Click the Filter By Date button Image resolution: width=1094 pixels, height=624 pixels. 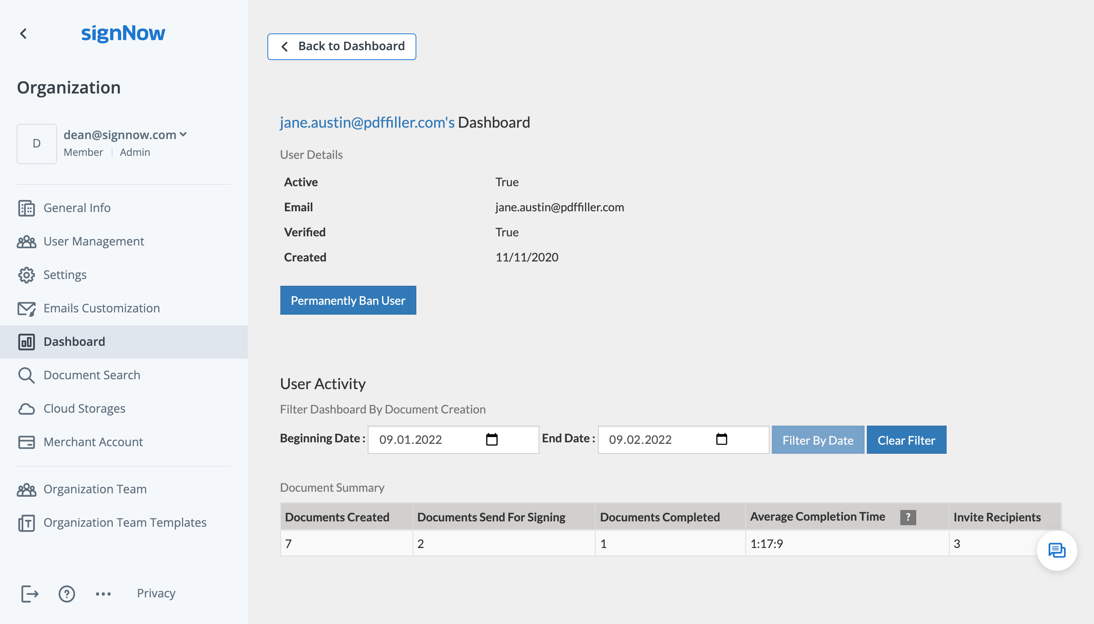817,440
